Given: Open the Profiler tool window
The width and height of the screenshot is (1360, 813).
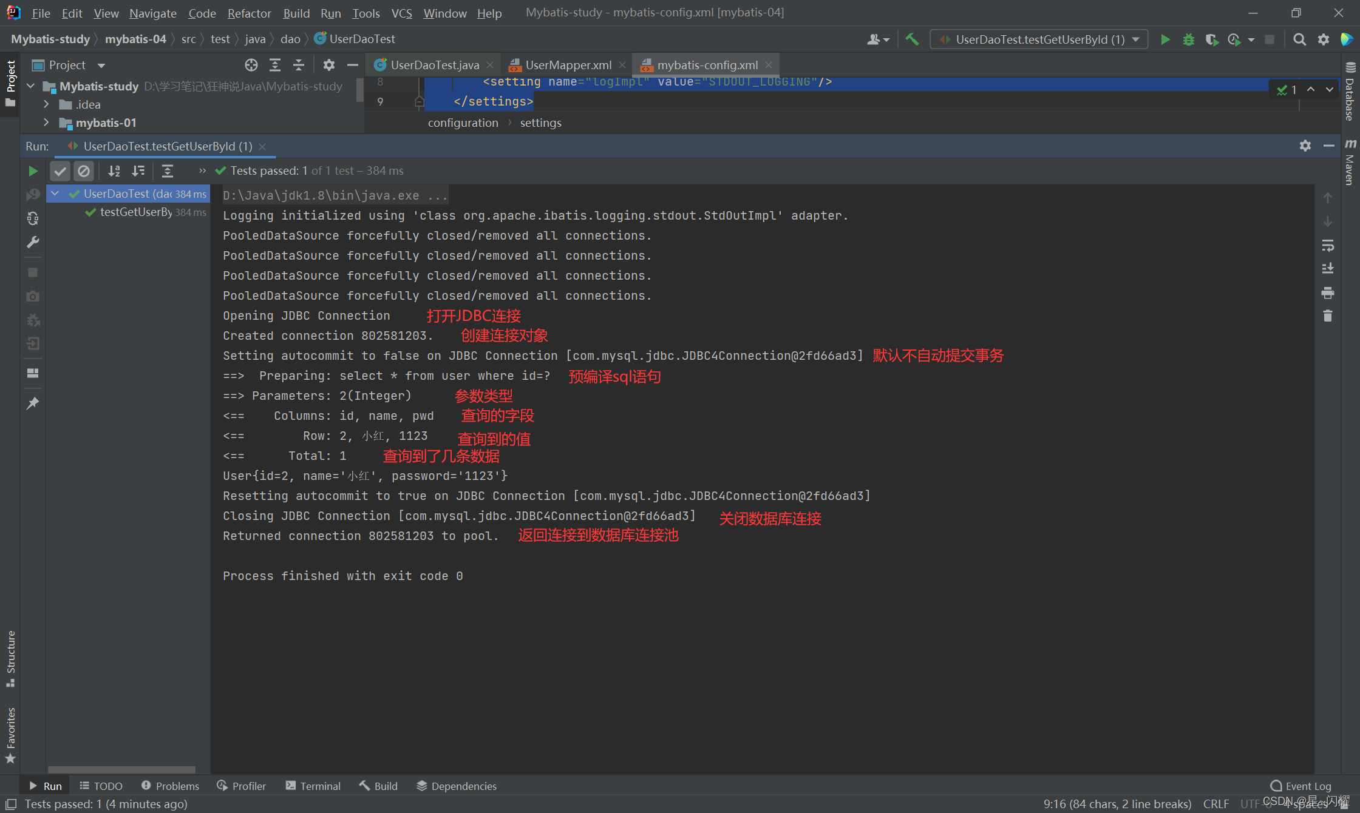Looking at the screenshot, I should pos(242,786).
